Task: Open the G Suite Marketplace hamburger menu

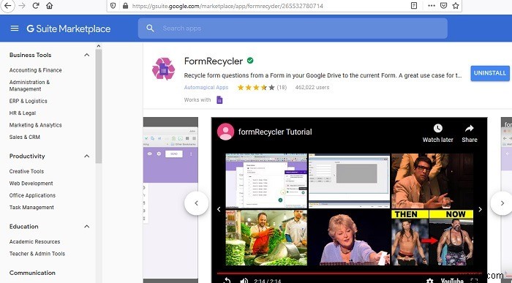Action: [x=15, y=29]
